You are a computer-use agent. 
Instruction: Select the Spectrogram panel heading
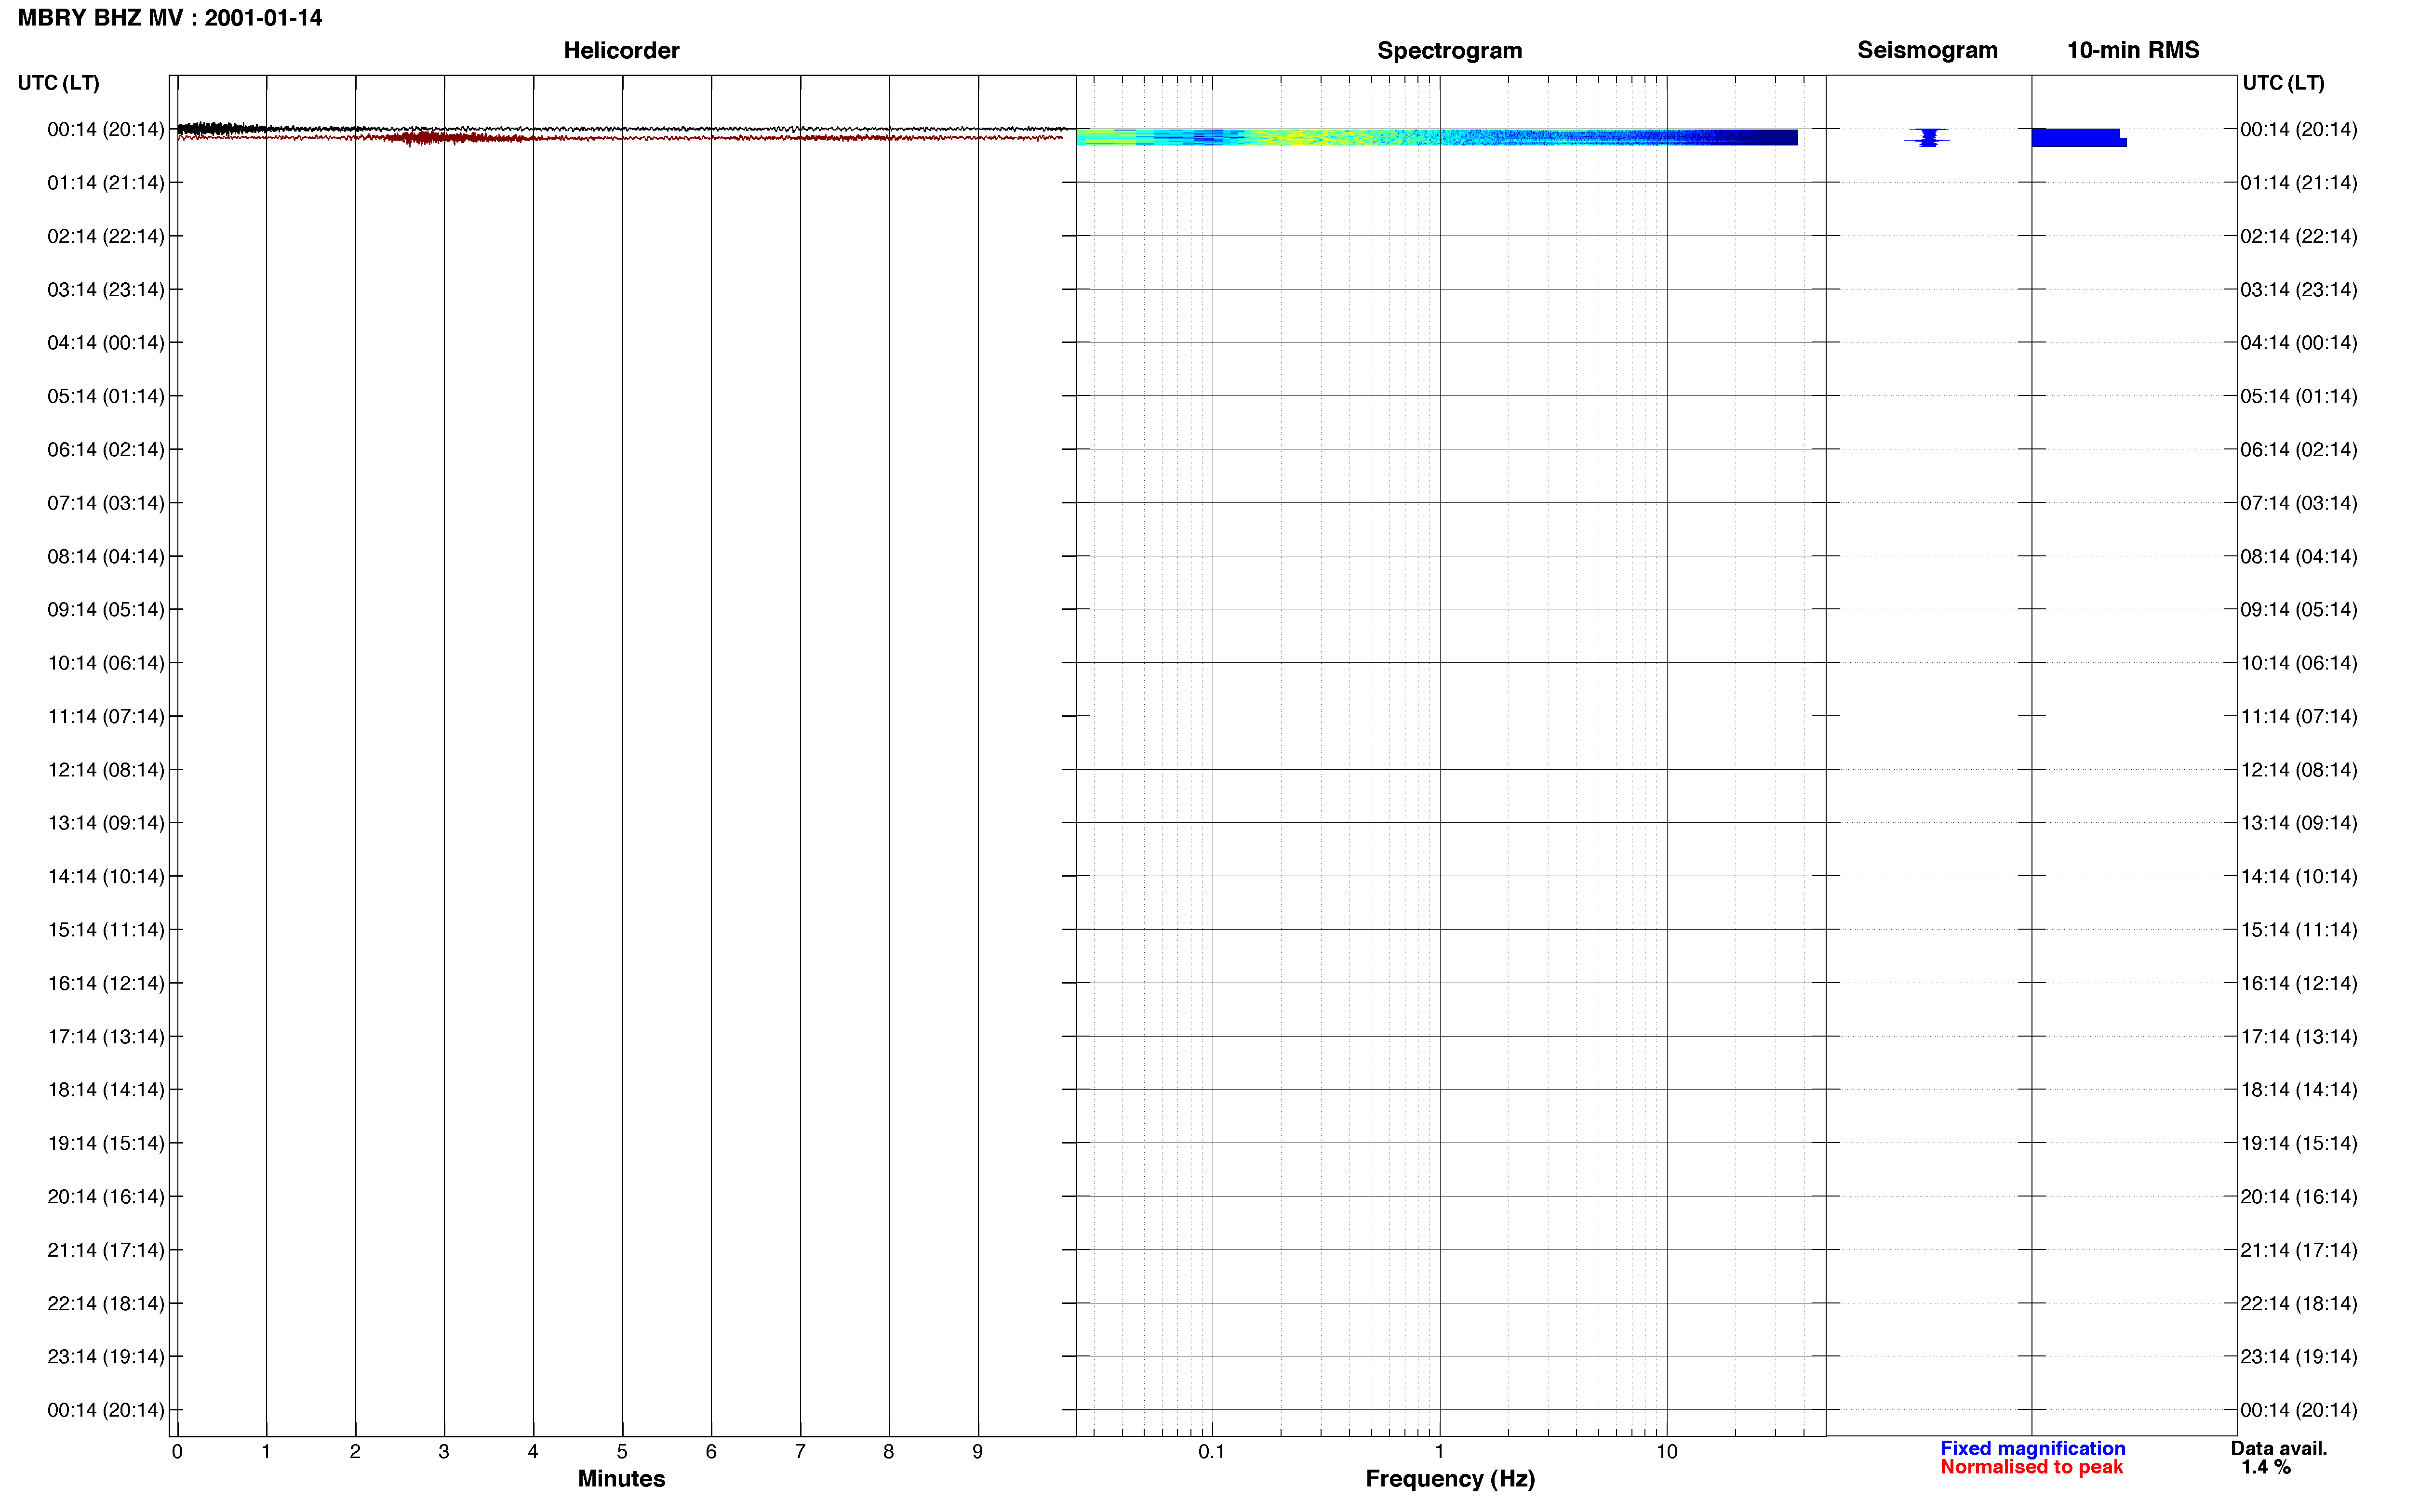coord(1450,50)
